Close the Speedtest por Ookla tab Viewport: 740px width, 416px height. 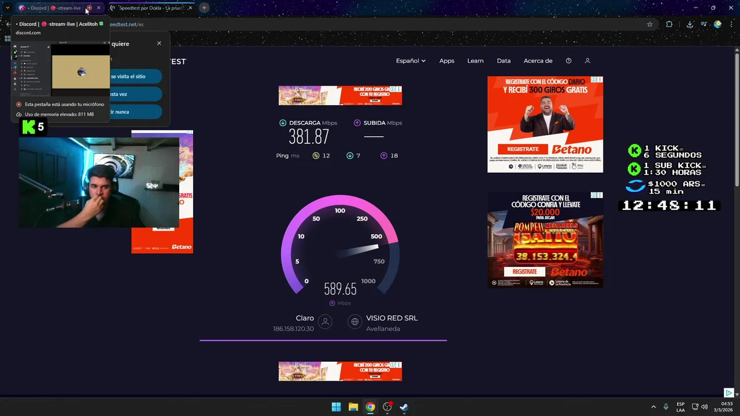[190, 8]
